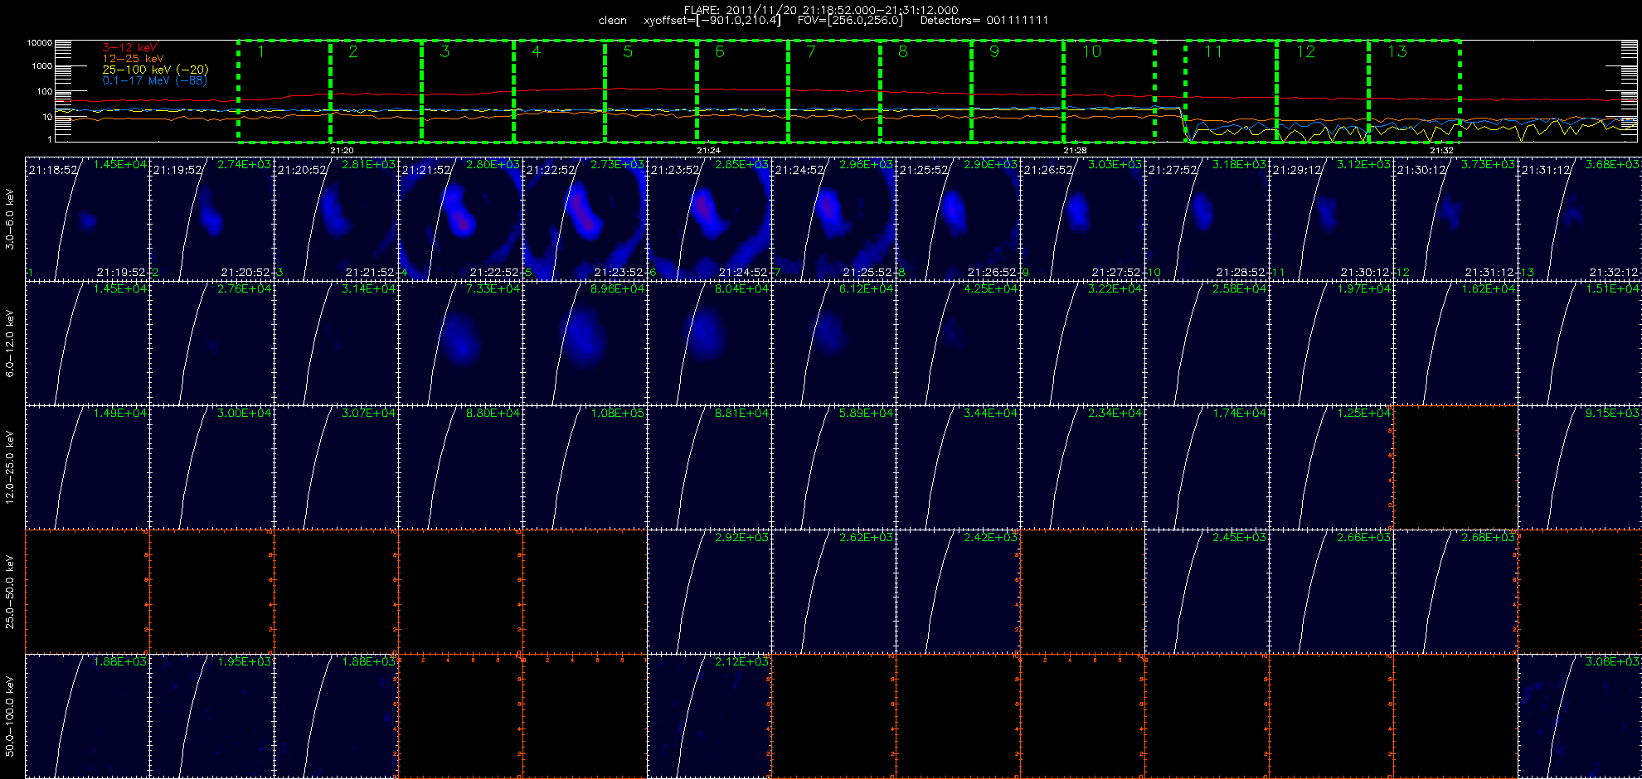This screenshot has width=1642, height=779.
Task: Select time interval 7 box in the light curve
Action: coord(834,90)
